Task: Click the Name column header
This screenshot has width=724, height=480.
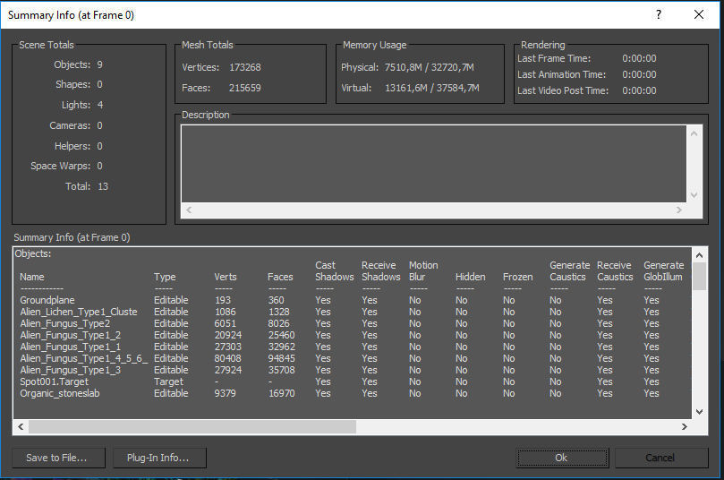Action: click(32, 277)
